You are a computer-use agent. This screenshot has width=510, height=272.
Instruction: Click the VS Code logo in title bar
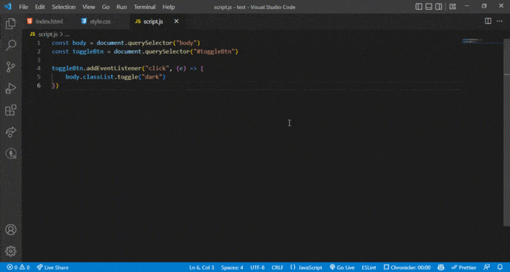click(x=7, y=7)
